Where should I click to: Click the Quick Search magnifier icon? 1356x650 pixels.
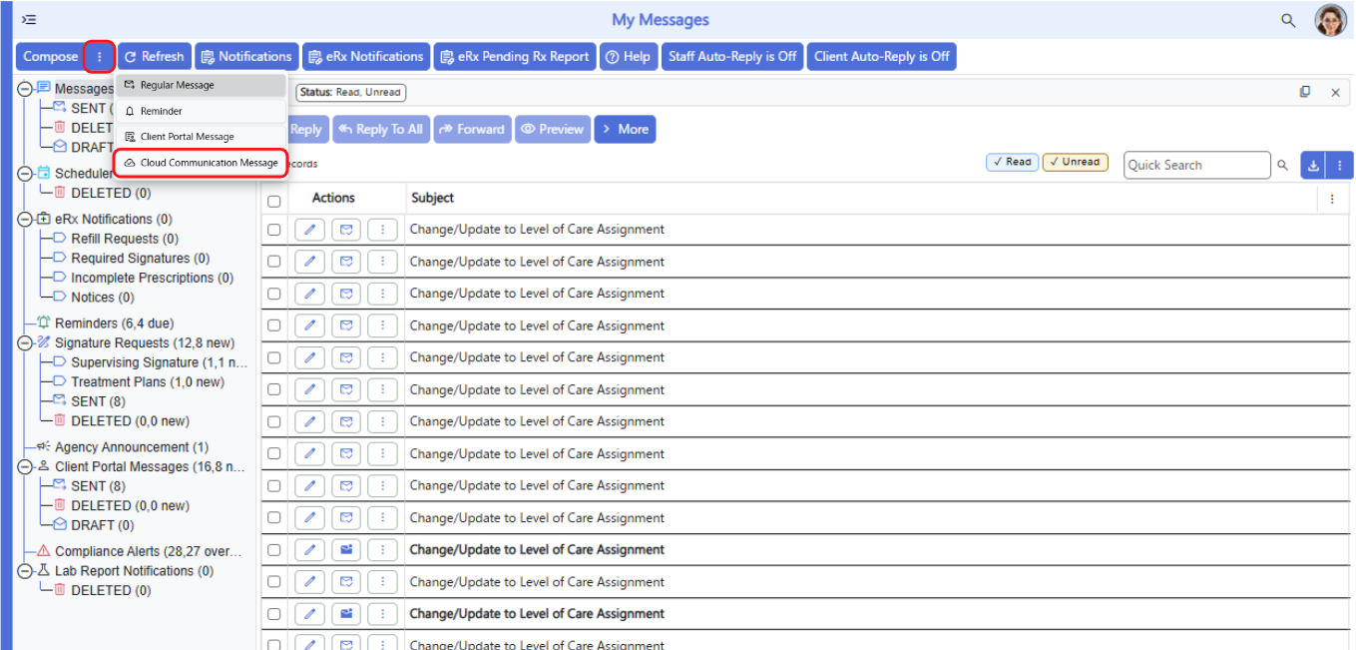(x=1283, y=166)
